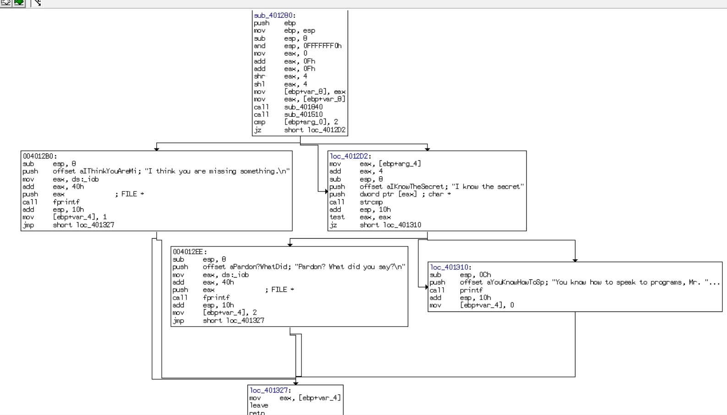The height and width of the screenshot is (415, 727).
Task: Select the sub_401280 function label
Action: click(x=275, y=16)
